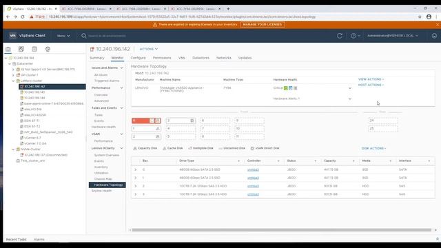The width and height of the screenshot is (441, 248).
Task: Switch to the Configure tab
Action: pos(138,58)
